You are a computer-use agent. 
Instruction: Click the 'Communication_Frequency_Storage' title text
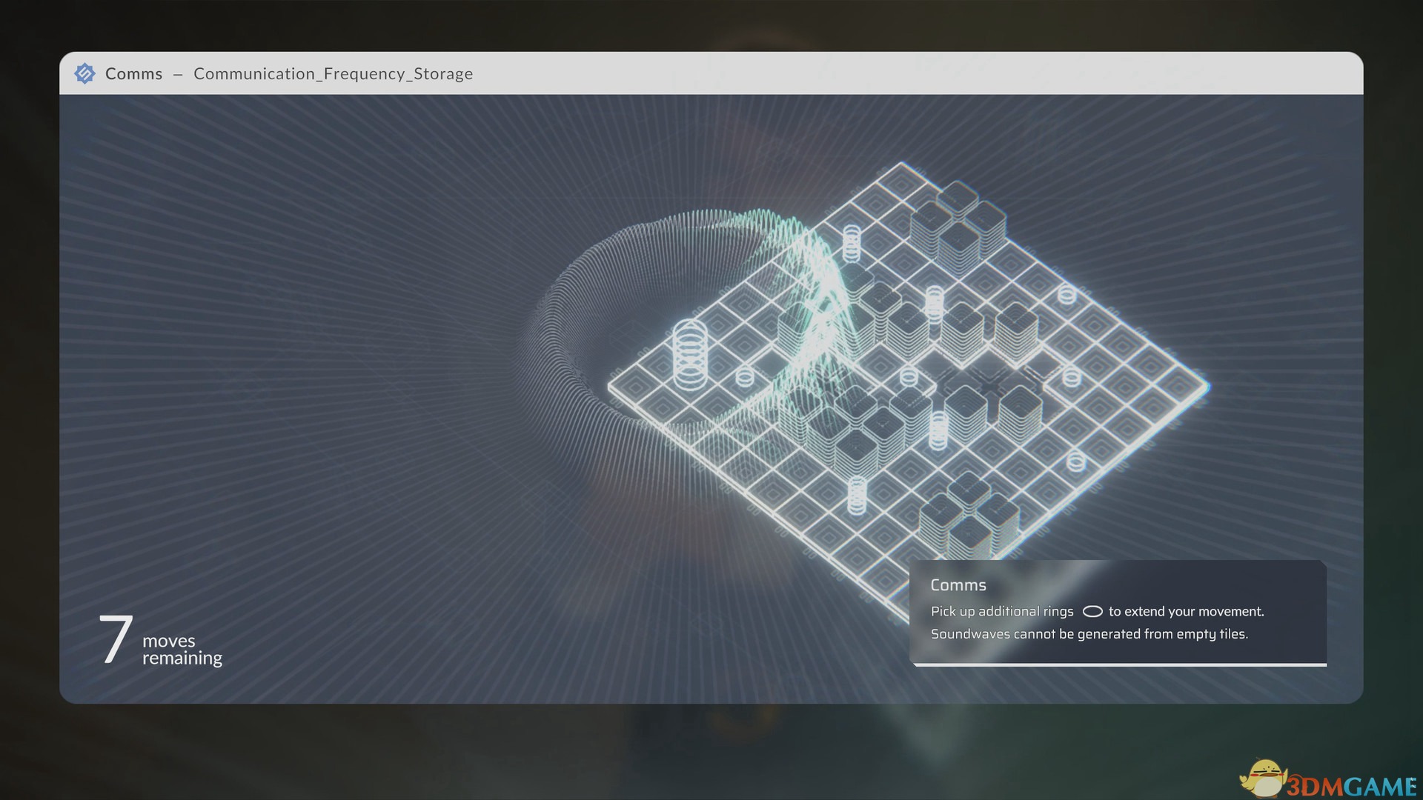tap(333, 73)
